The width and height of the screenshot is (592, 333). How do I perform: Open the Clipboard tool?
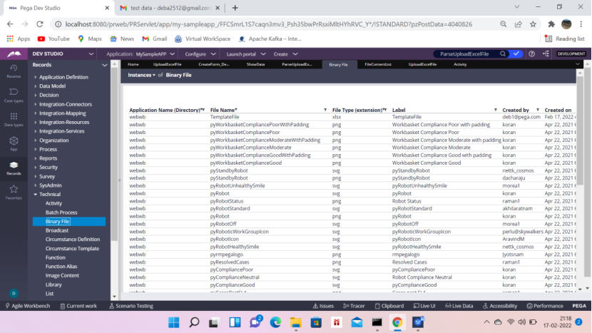pyautogui.click(x=389, y=306)
